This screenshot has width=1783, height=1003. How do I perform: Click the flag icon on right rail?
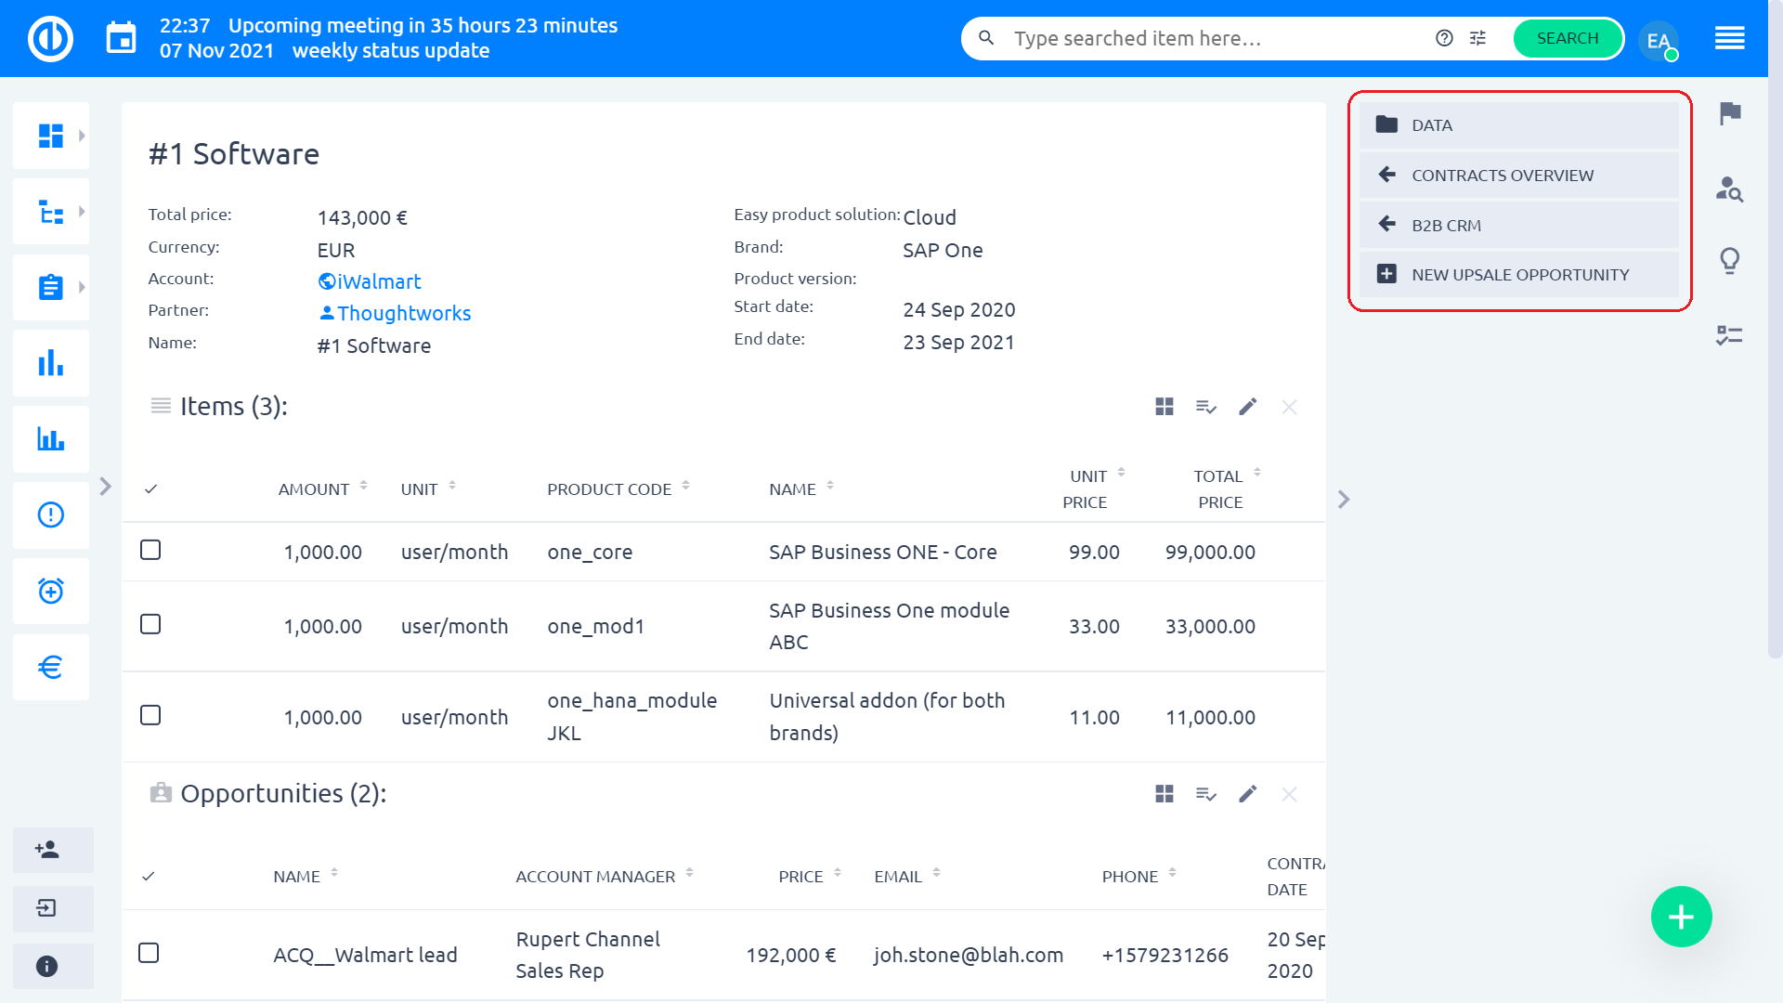1730,113
